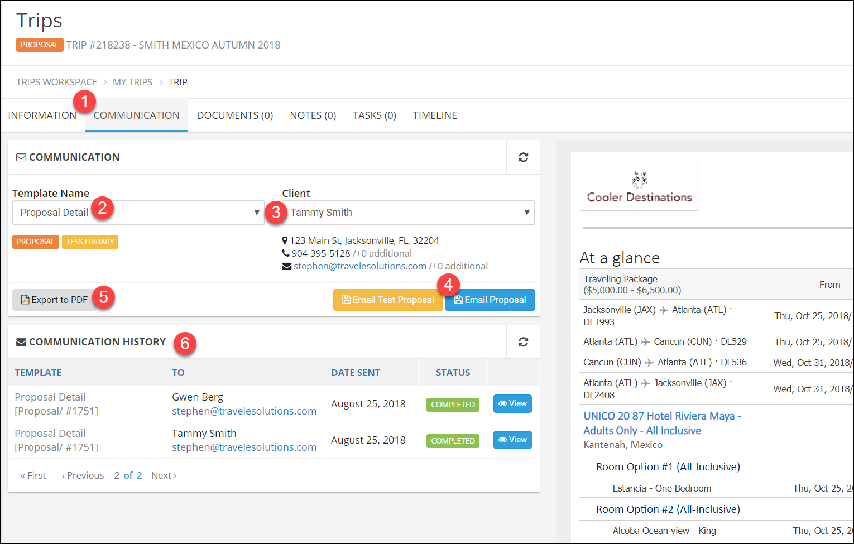
Task: Refresh the Communication History panel
Action: 523,342
